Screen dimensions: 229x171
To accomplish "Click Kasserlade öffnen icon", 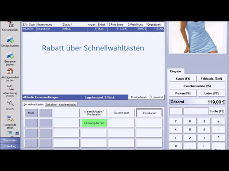I will 10,119.
